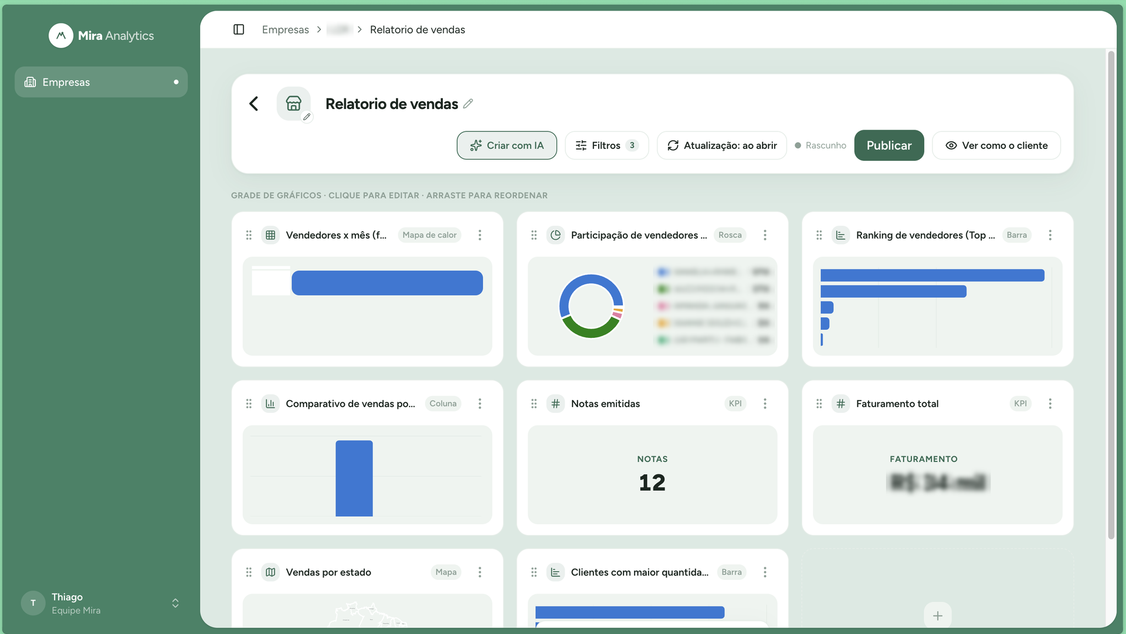Open options menu of Faturamento total card
The height and width of the screenshot is (634, 1126).
coord(1050,404)
